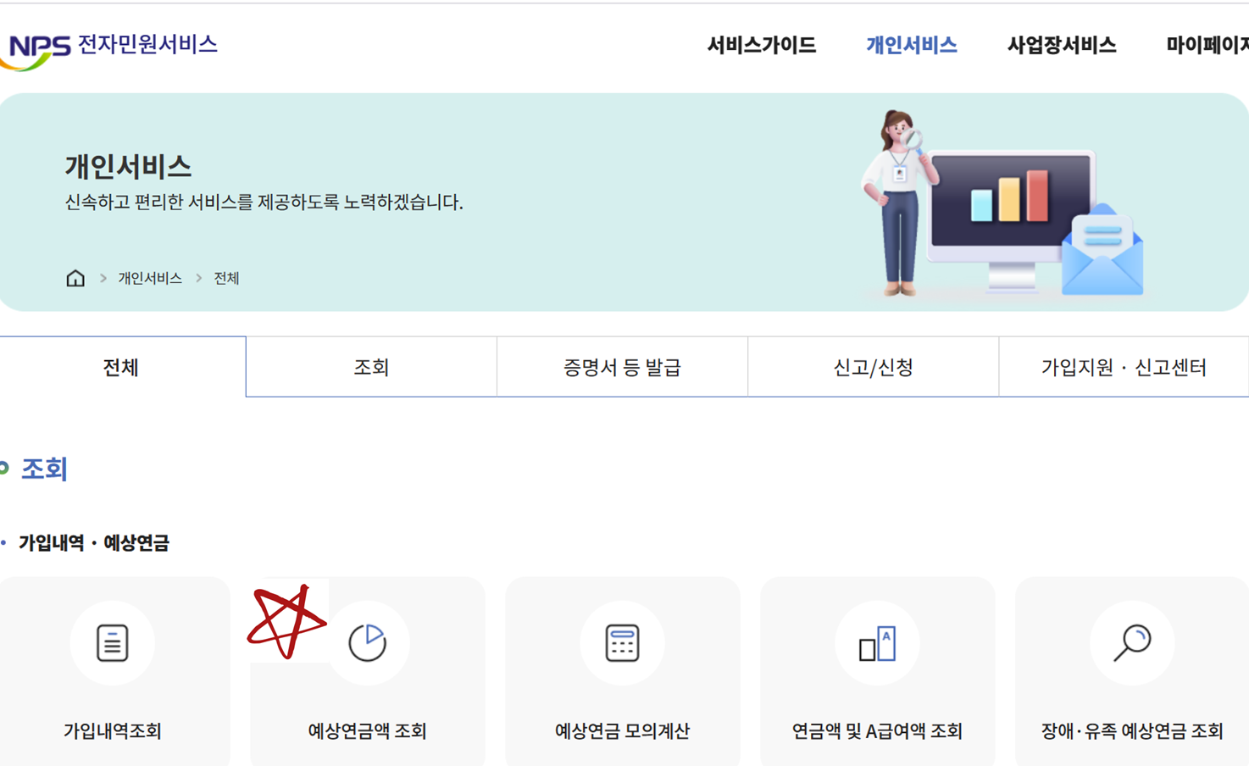Viewport: 1249px width, 766px height.
Task: Switch to the 조회 tab
Action: point(370,366)
